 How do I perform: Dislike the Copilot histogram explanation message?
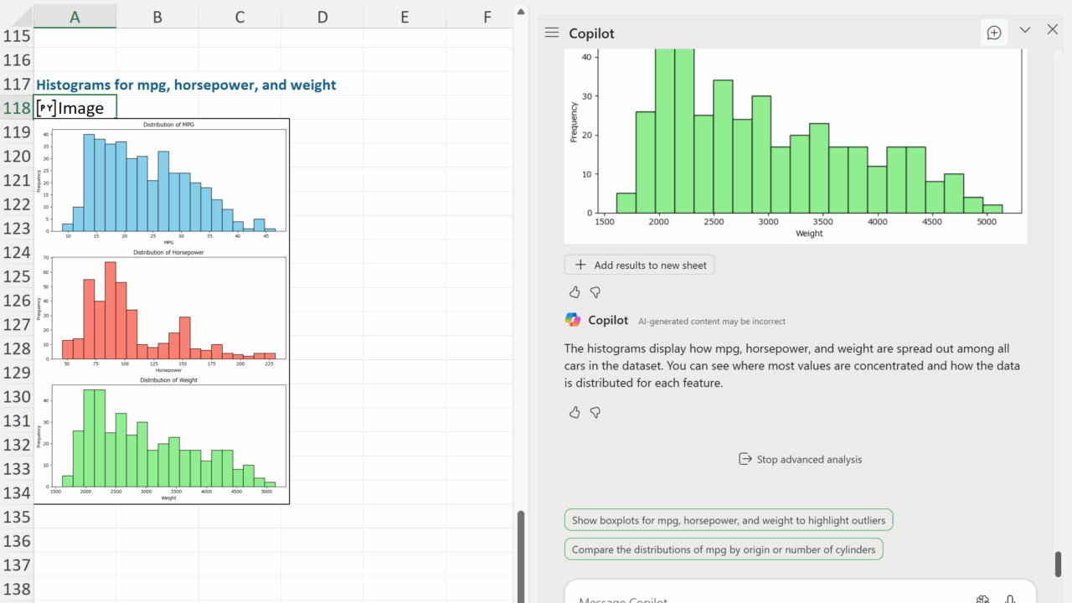coord(595,412)
